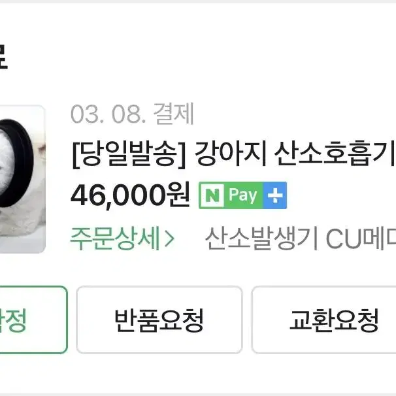Click the 03. 08. payment date text
This screenshot has height=396, width=396.
108,114
